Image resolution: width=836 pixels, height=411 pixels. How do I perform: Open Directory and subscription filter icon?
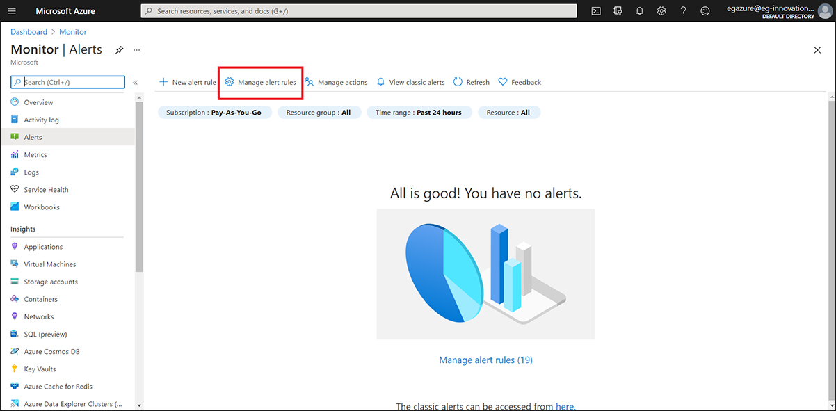618,11
